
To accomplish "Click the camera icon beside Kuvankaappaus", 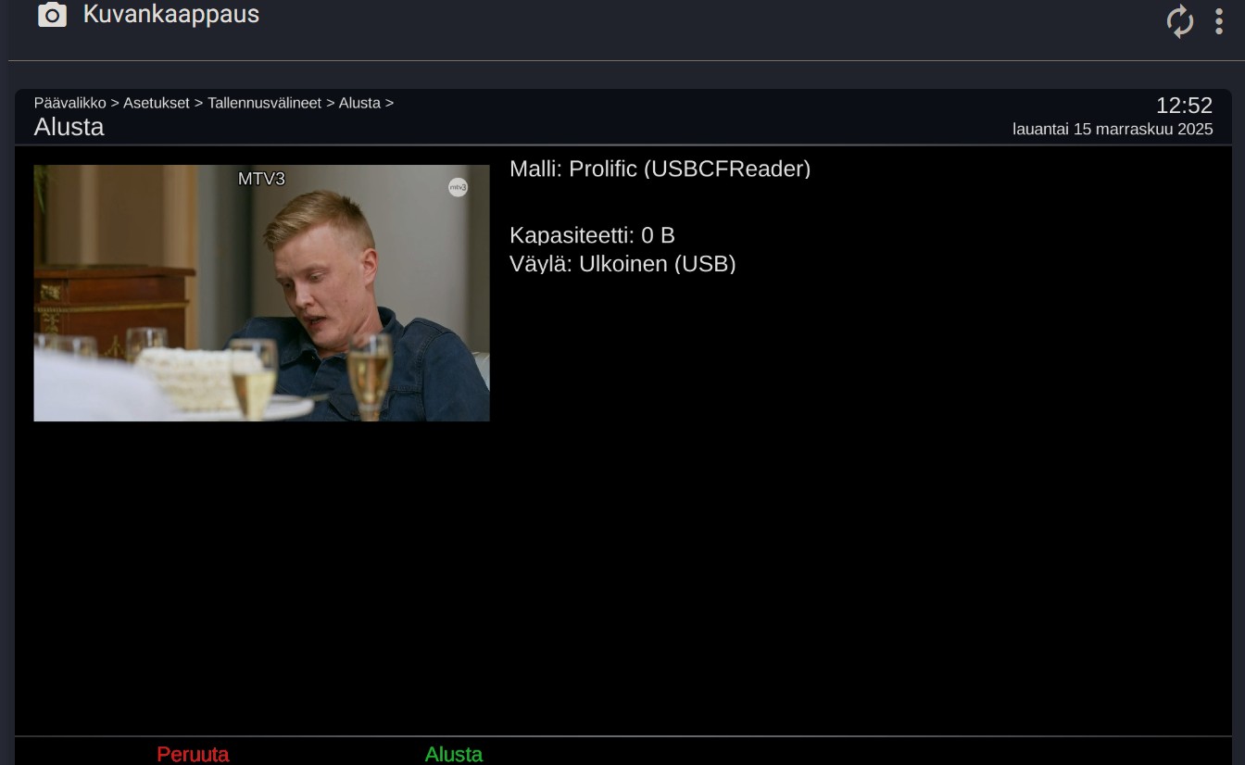I will coord(52,15).
